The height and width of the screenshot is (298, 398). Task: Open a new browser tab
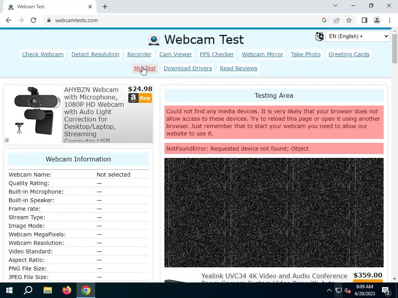click(105, 7)
